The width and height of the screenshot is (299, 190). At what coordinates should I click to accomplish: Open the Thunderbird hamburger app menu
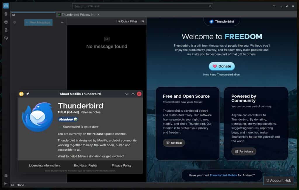[x=274, y=6]
